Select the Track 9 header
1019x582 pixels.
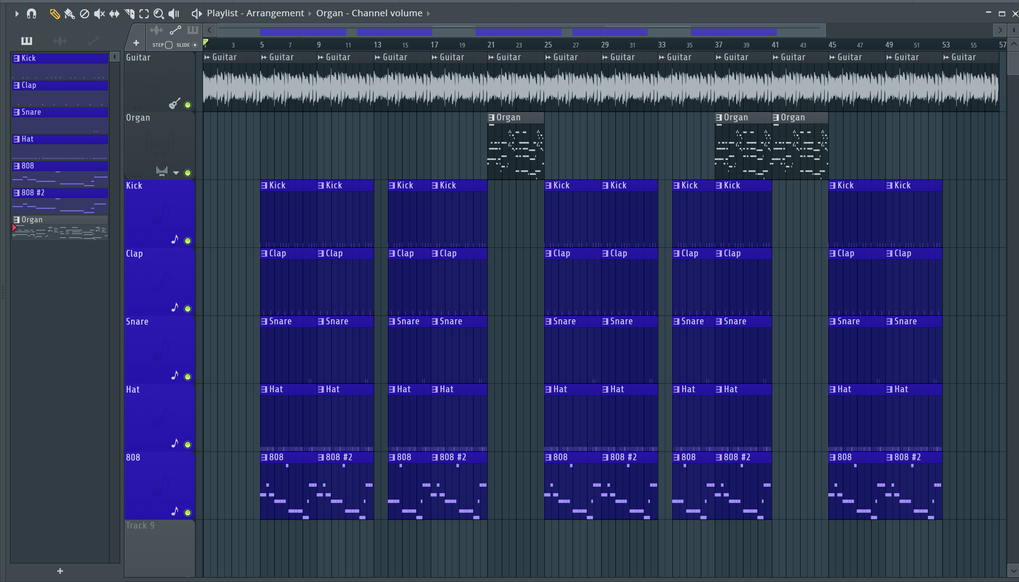159,548
